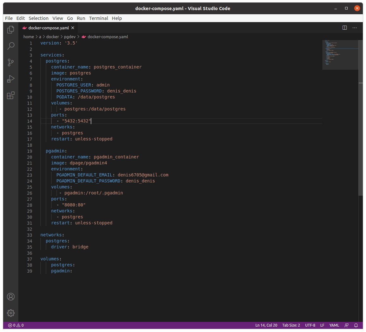Open the Extensions view
Screen dimensions: 366x332
(x=11, y=95)
